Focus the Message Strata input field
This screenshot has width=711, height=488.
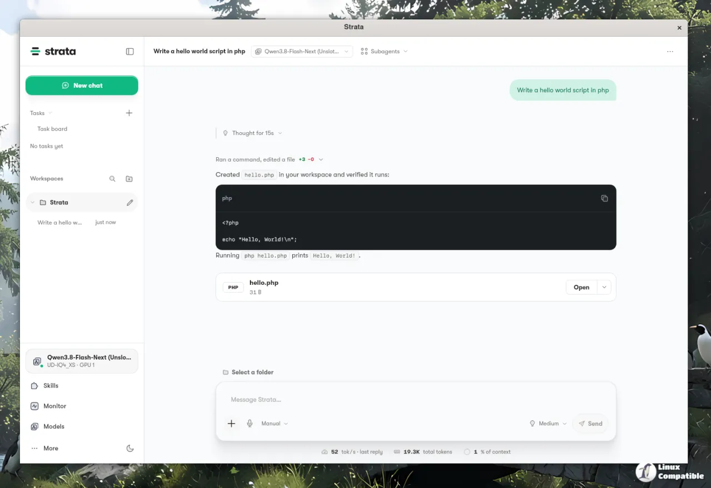415,400
